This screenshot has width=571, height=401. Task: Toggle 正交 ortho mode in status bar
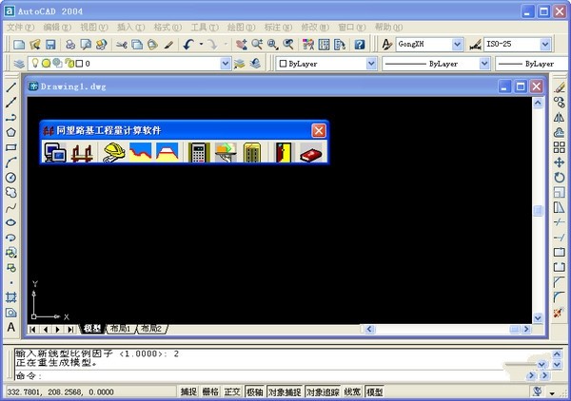[232, 391]
